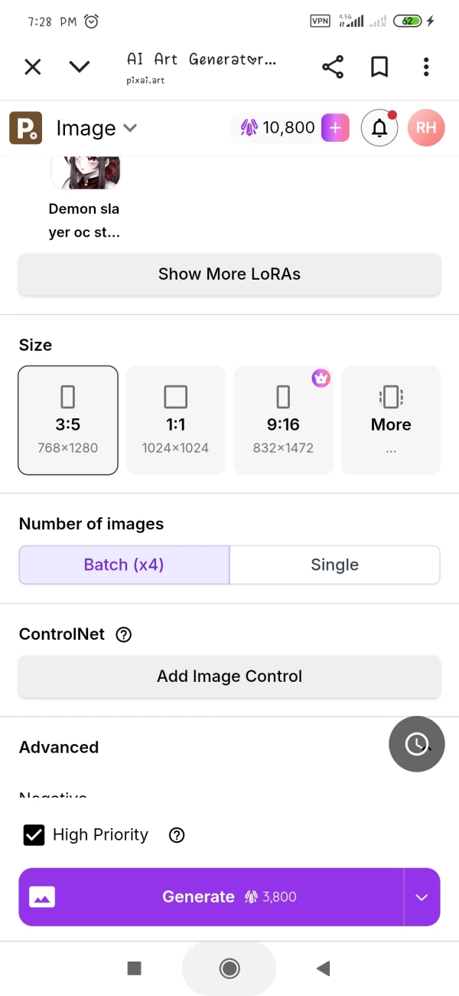Open the generation history clock icon
Viewport: 459px width, 996px height.
tap(416, 743)
